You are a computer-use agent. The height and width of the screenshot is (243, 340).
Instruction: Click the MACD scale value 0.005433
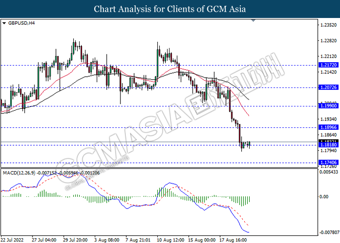click(x=329, y=172)
